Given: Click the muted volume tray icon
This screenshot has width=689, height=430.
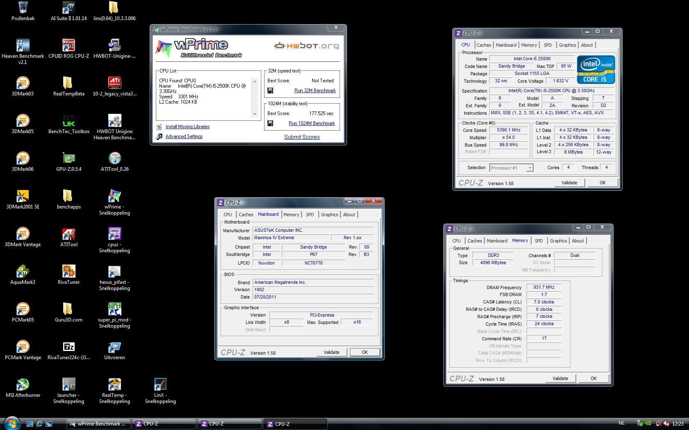Looking at the screenshot, I should coord(666,423).
